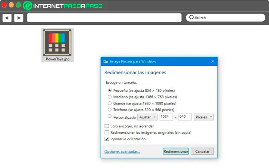Click the custom height field showing 640

click(185, 117)
